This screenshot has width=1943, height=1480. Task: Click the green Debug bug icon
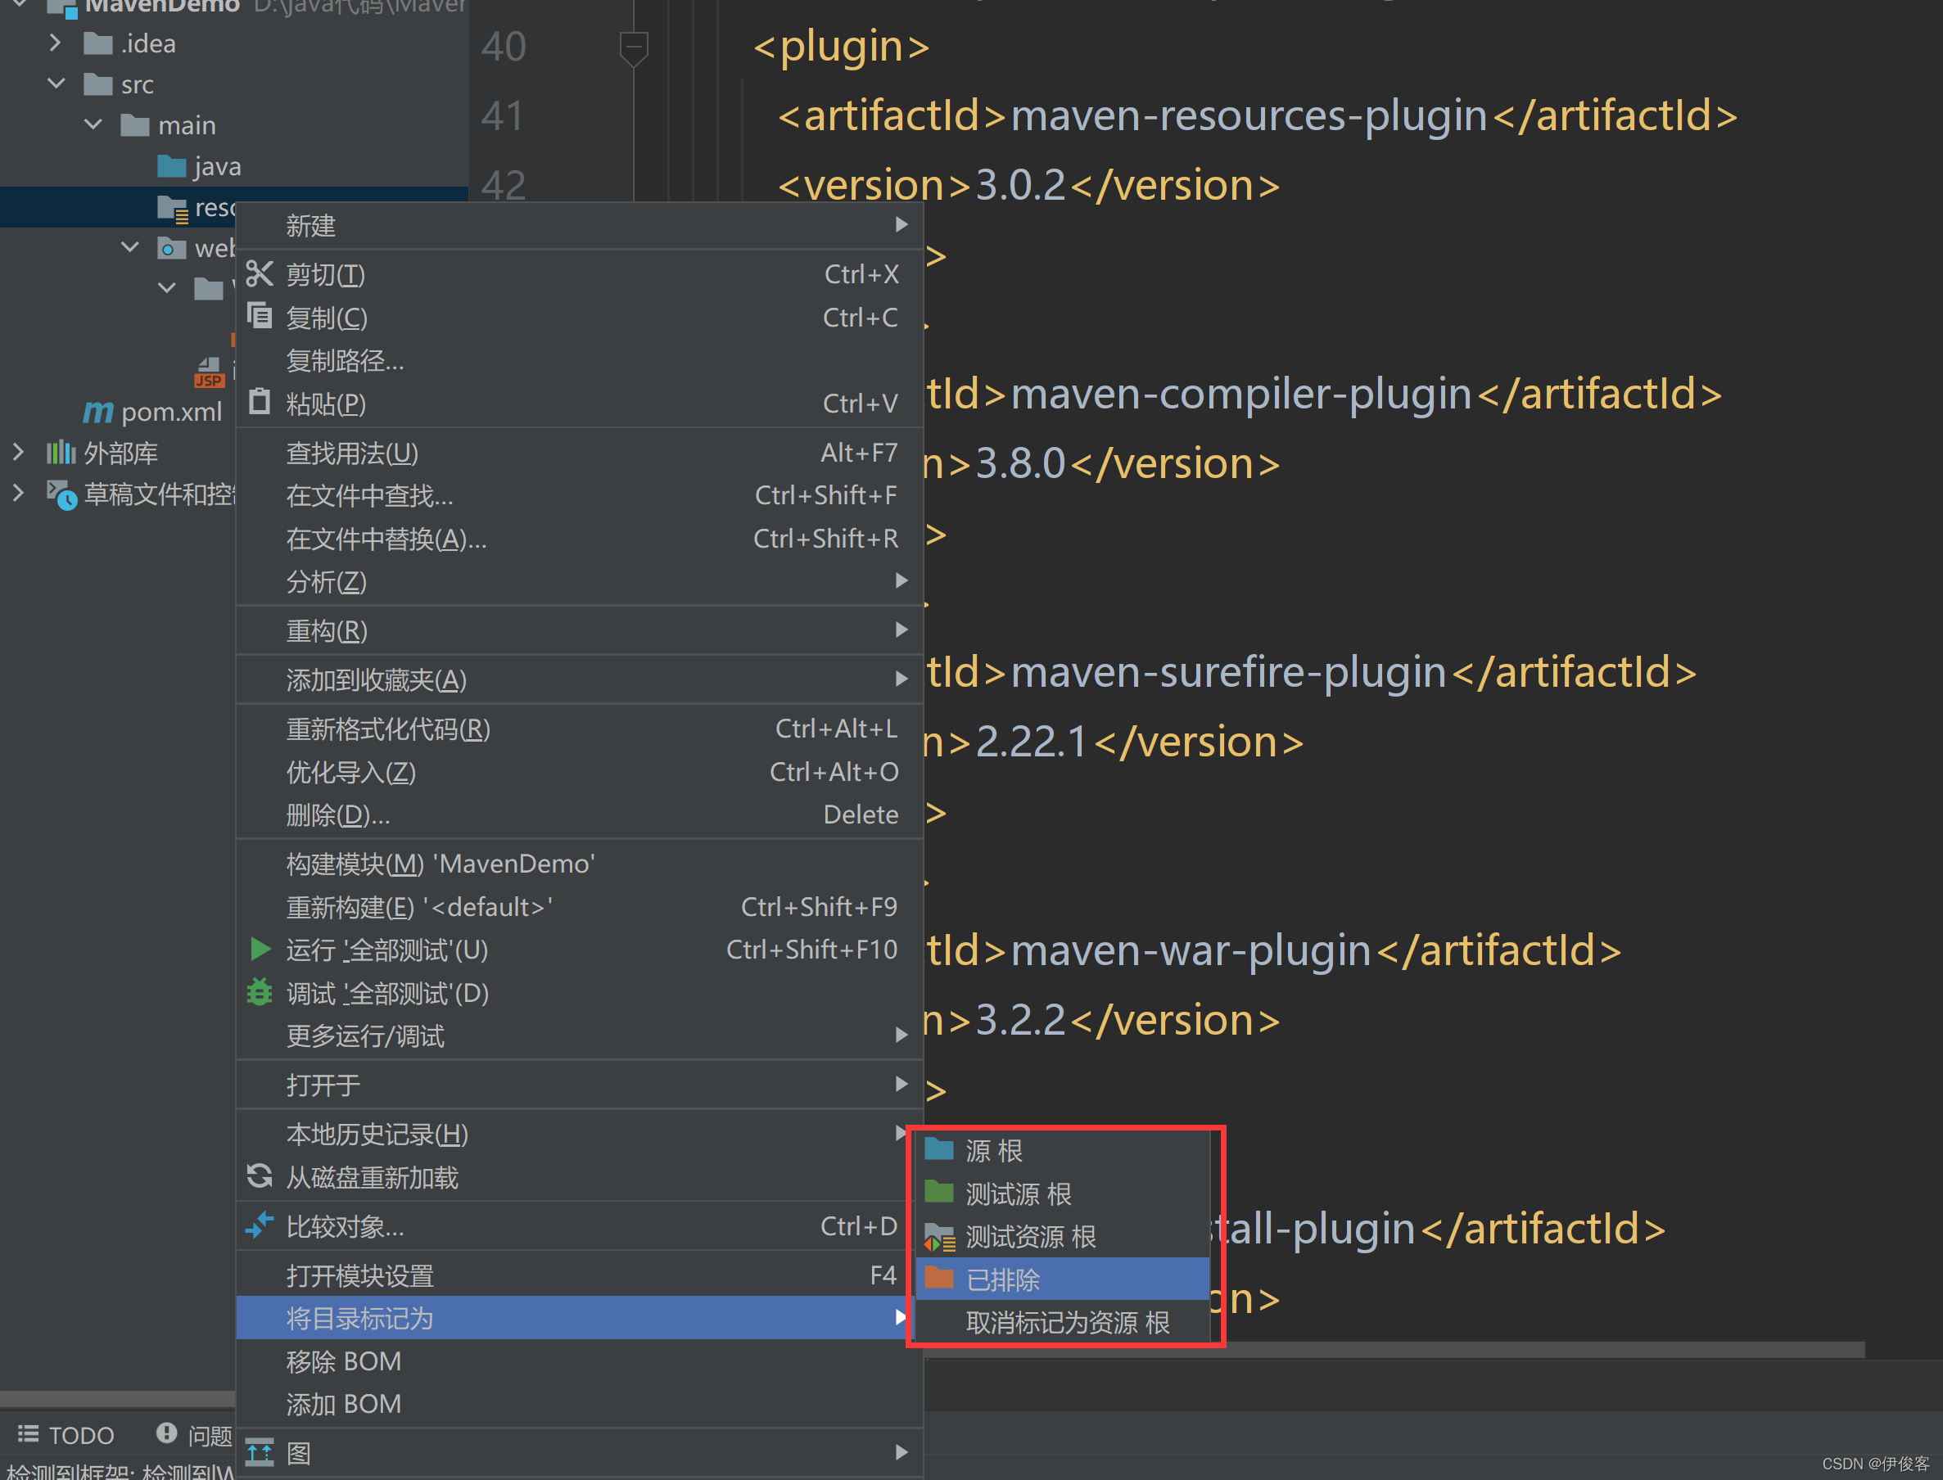coord(259,992)
